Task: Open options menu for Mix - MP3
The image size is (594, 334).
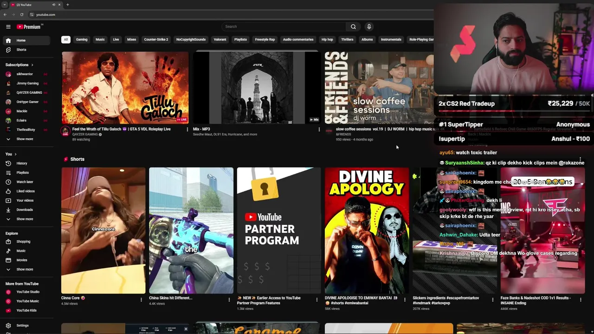Action: point(319,129)
